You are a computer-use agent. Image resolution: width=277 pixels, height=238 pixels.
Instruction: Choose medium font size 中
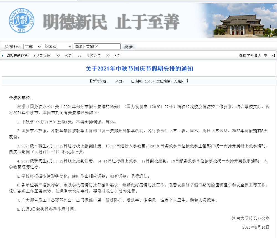(x=265, y=56)
